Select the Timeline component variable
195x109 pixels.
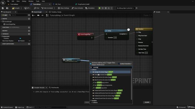click(6, 38)
